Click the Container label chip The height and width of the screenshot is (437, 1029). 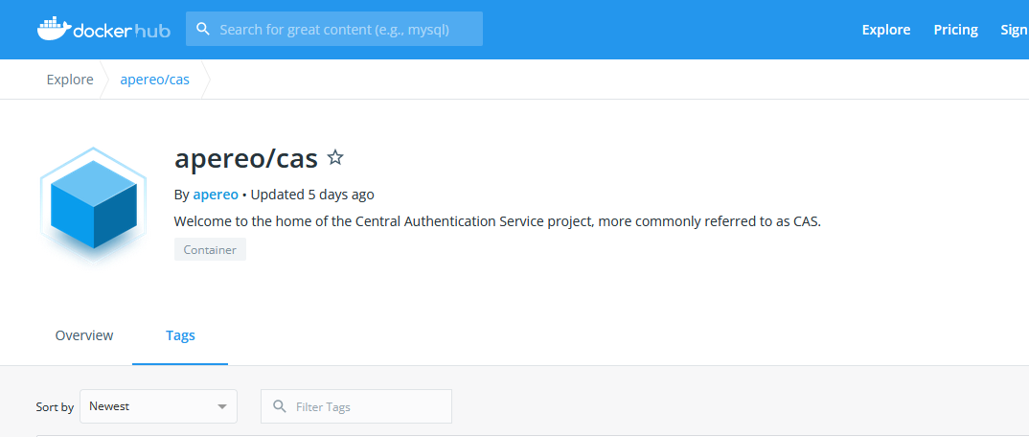[210, 250]
